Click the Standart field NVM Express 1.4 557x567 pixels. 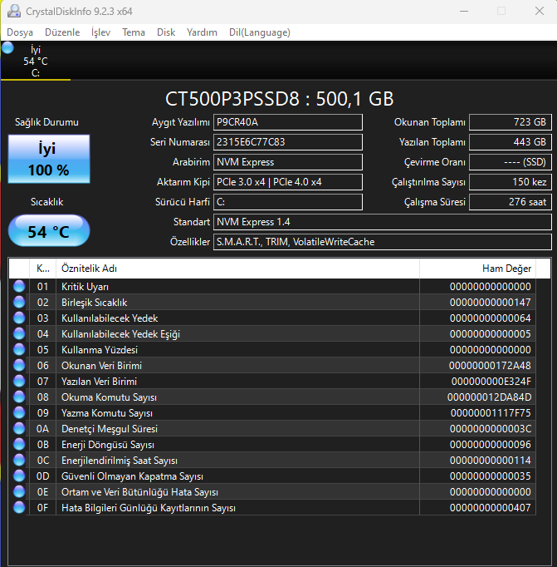tap(383, 222)
